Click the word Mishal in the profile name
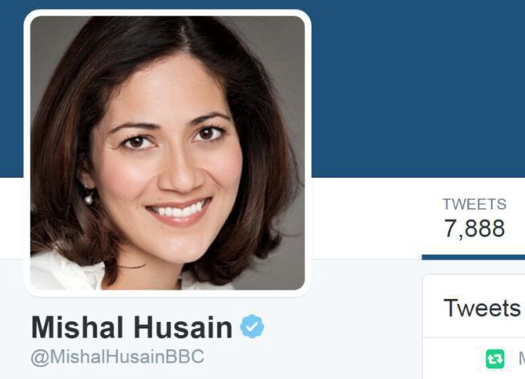 (x=77, y=327)
